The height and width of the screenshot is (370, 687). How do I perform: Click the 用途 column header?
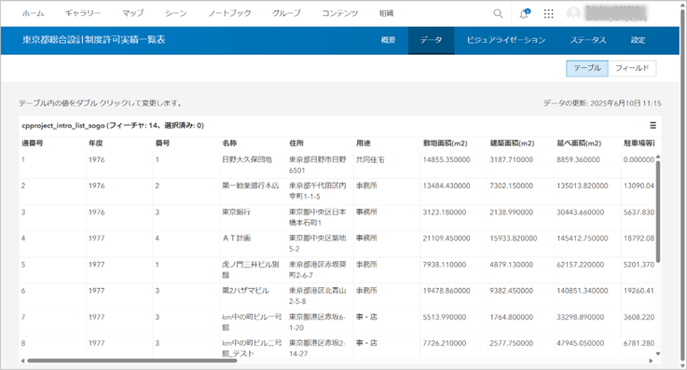pos(364,144)
